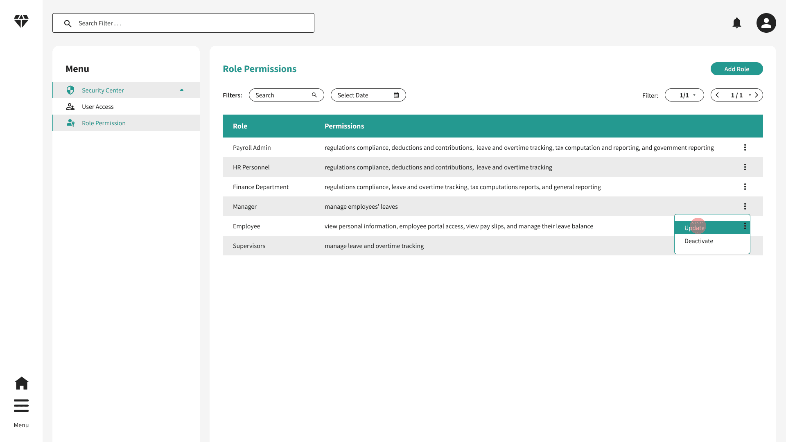
Task: Click the Role Permission icon
Action: click(x=70, y=123)
